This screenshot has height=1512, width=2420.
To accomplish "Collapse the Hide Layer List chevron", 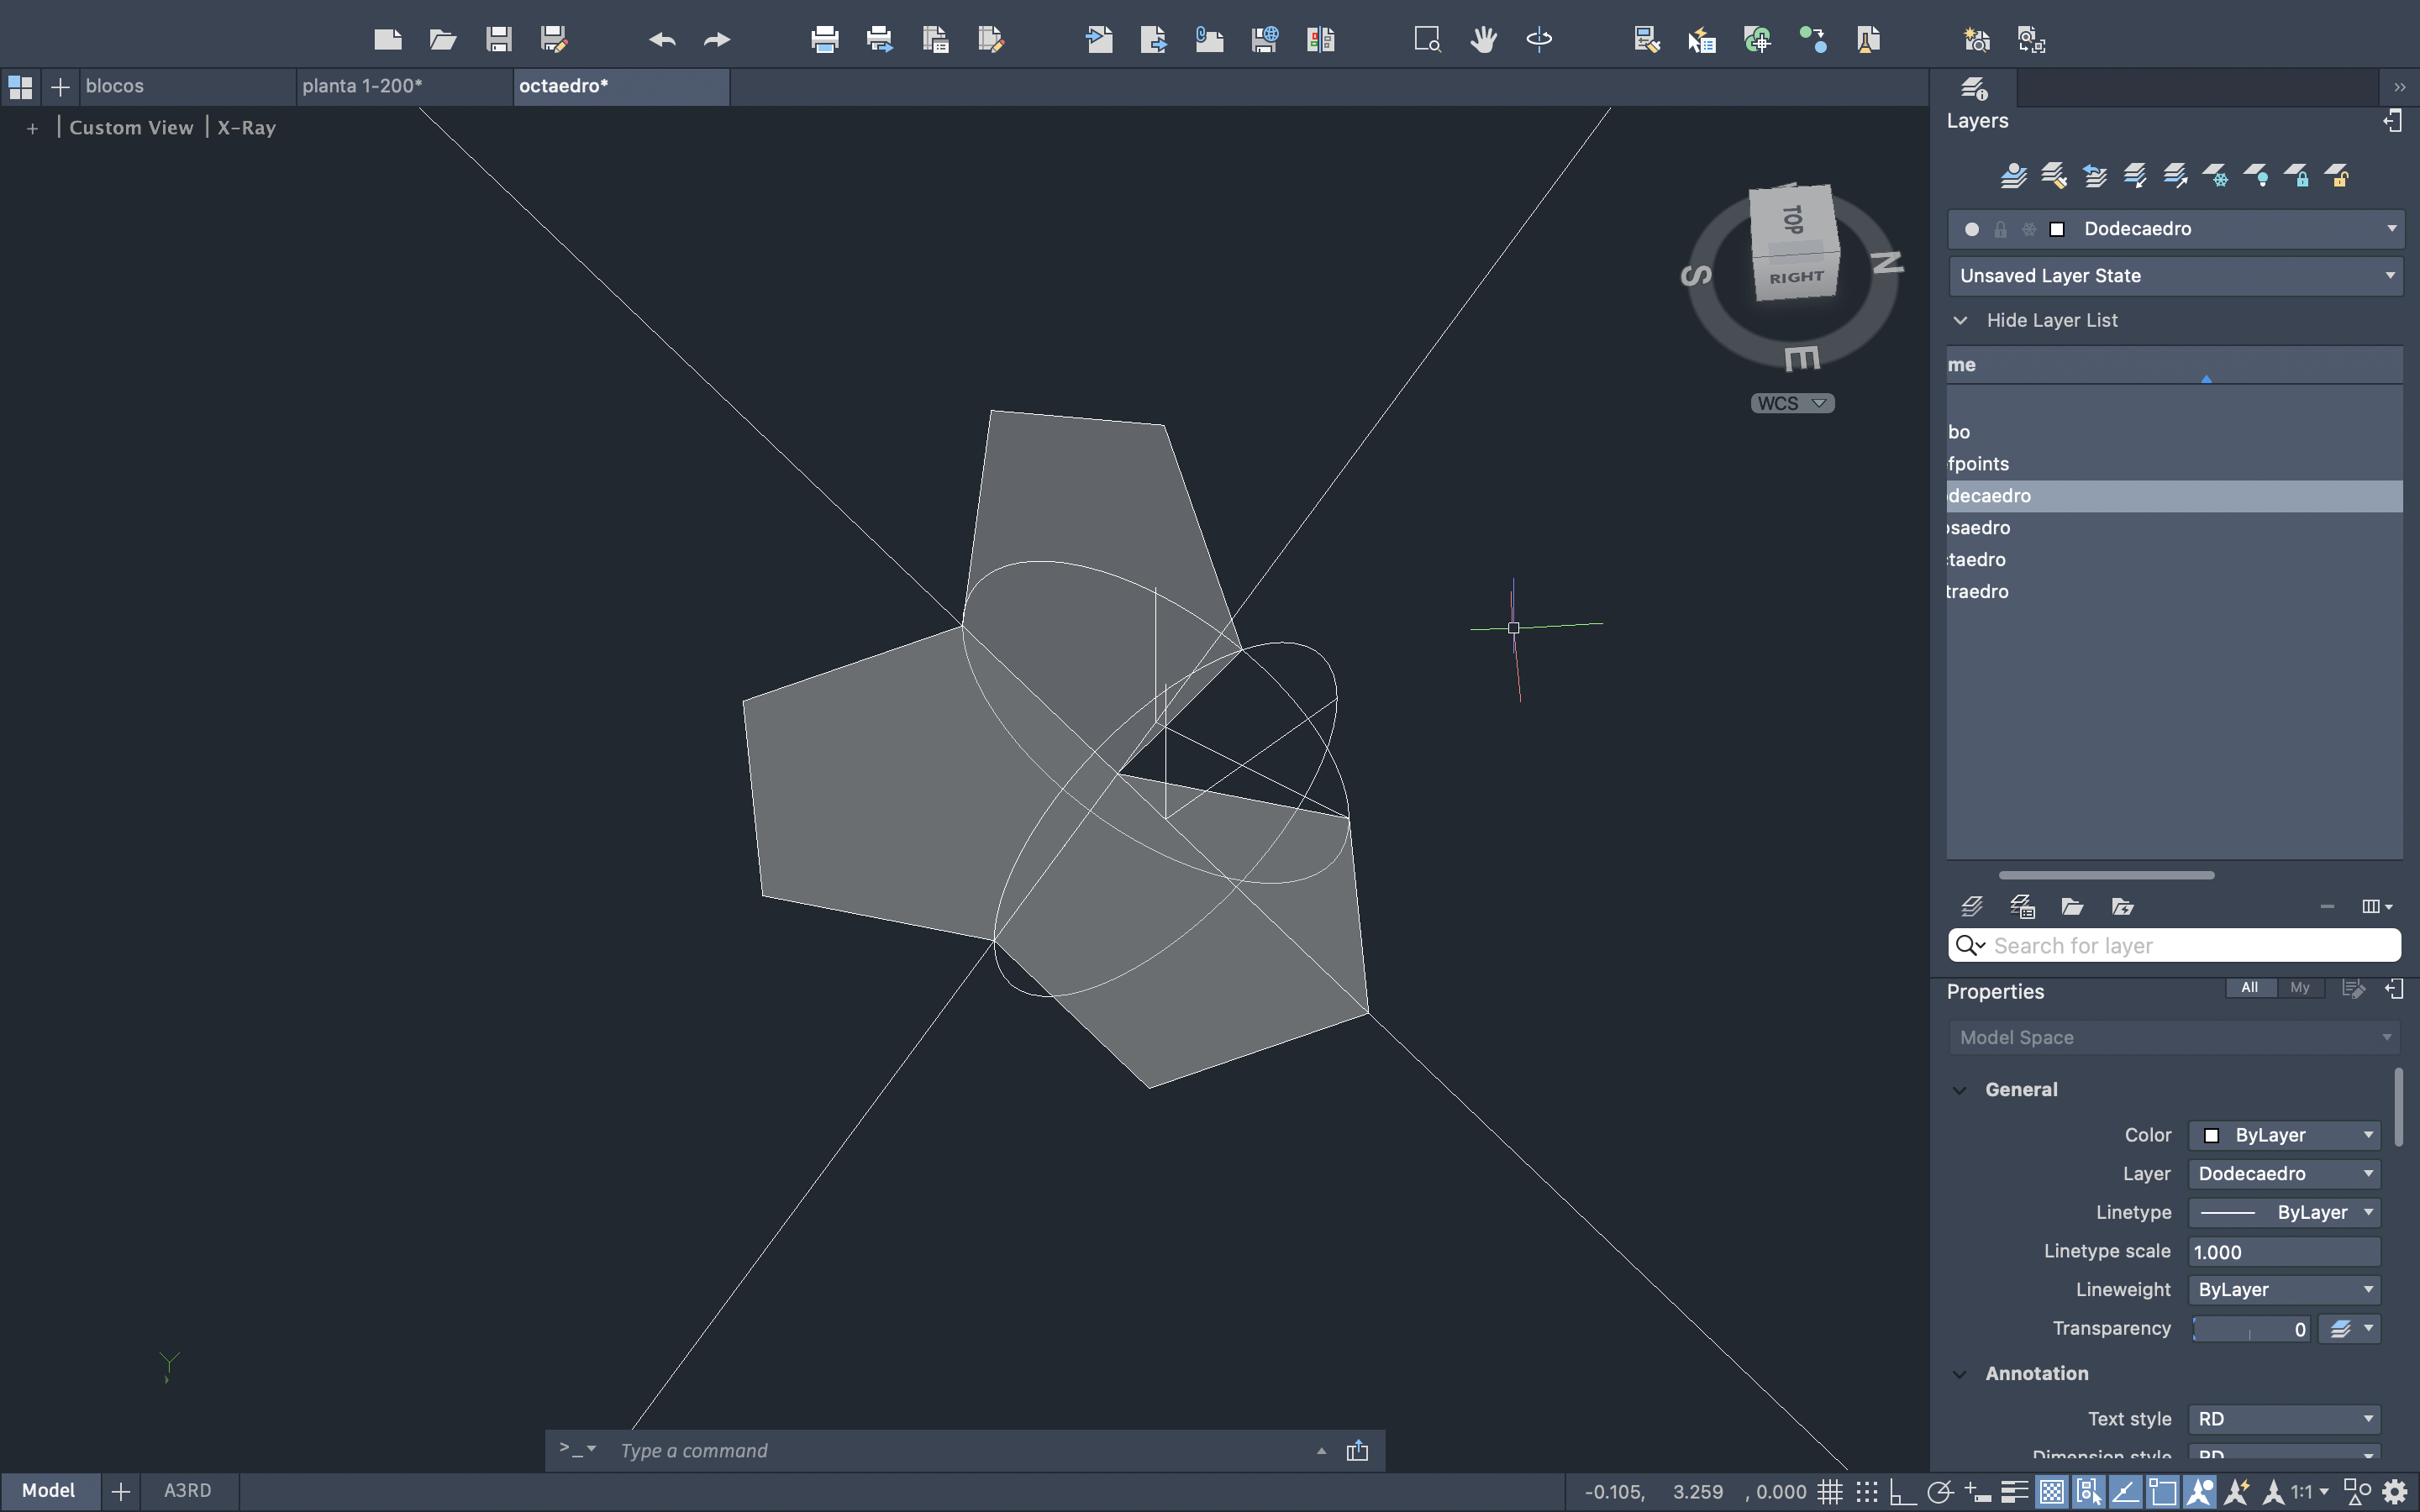I will [x=1960, y=321].
